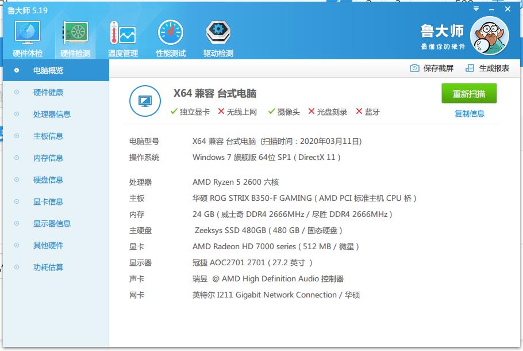523x351 pixels.
Task: Open 内存信息 in the sidebar
Action: coord(56,158)
